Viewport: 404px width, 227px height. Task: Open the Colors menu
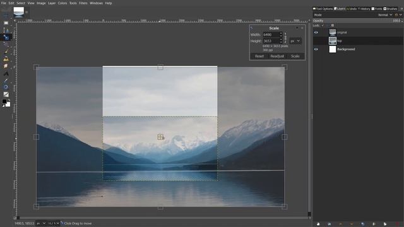click(62, 3)
